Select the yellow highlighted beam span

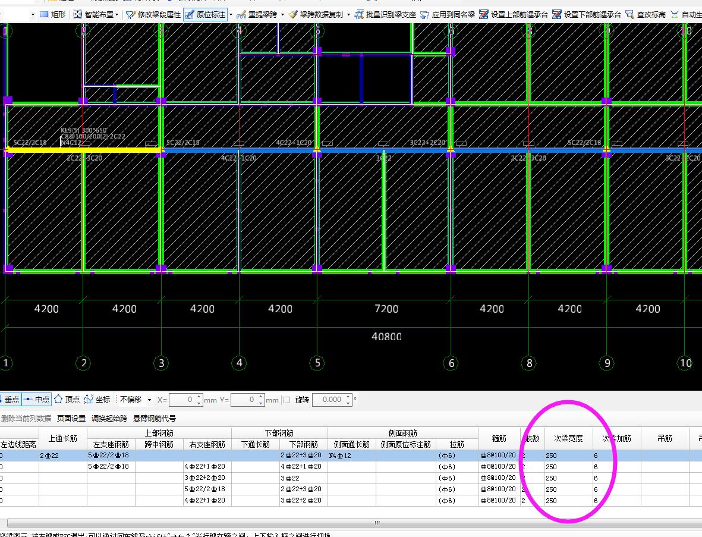[83, 150]
